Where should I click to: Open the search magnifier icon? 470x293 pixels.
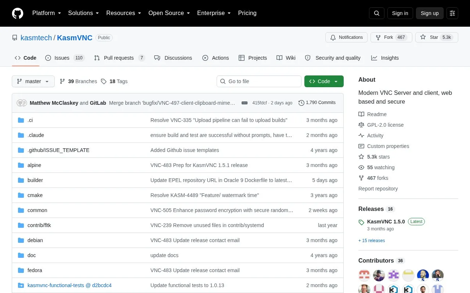pos(377,13)
